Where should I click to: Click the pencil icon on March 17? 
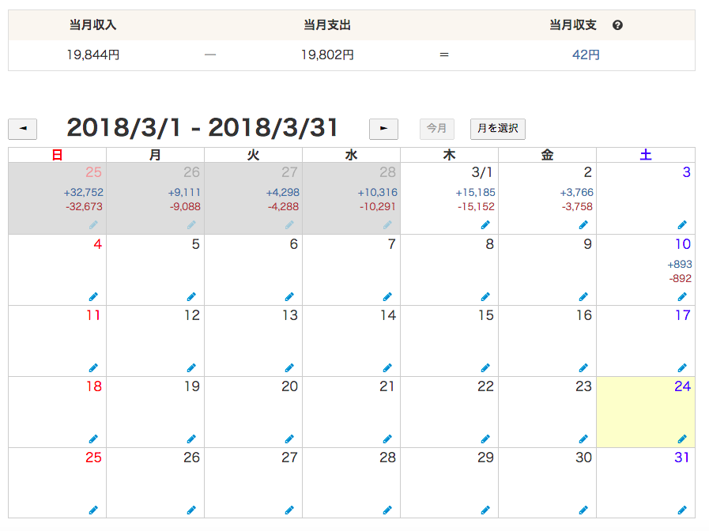682,367
